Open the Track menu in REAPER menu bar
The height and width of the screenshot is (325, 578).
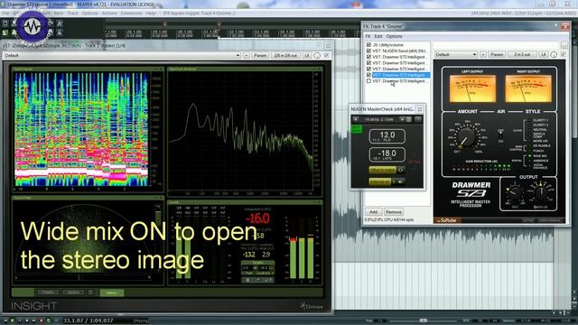pyautogui.click(x=72, y=14)
